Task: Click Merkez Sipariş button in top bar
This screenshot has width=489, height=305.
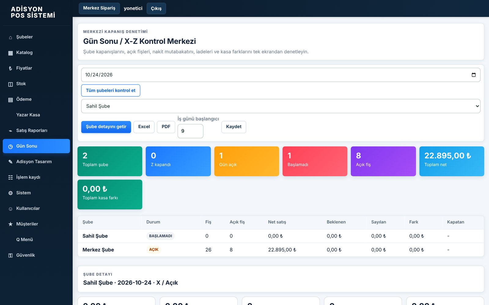Action: [x=99, y=8]
